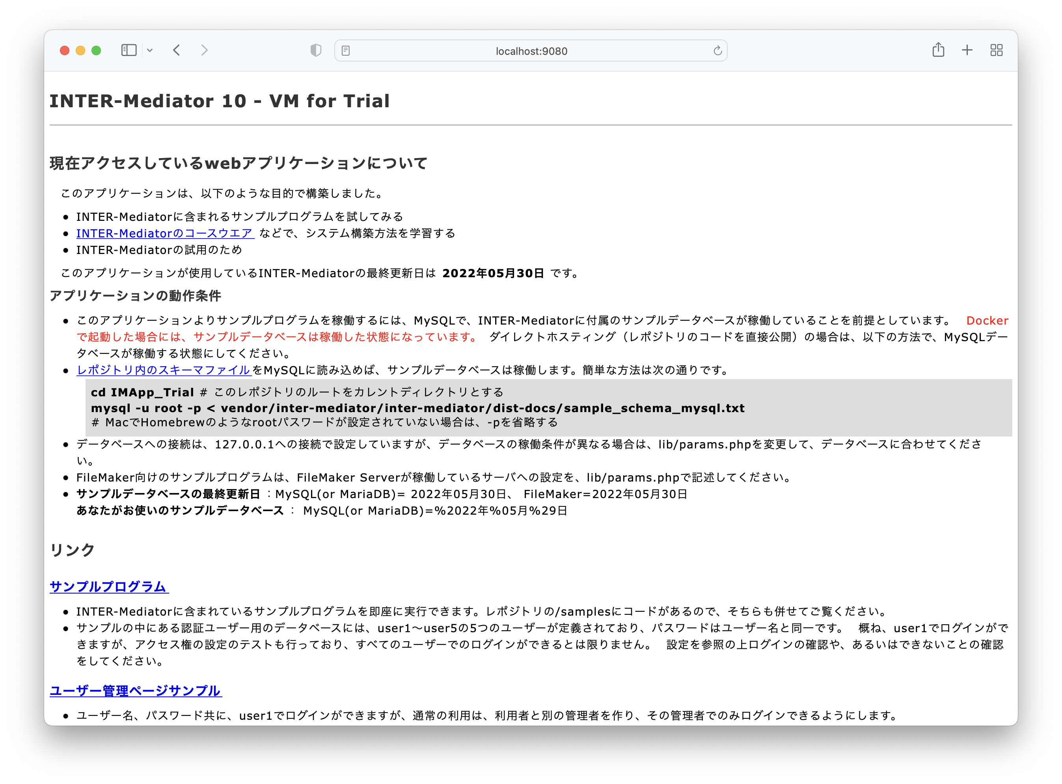Click the heading 現在アクセスしているwebアプリケーションについて

[x=238, y=163]
